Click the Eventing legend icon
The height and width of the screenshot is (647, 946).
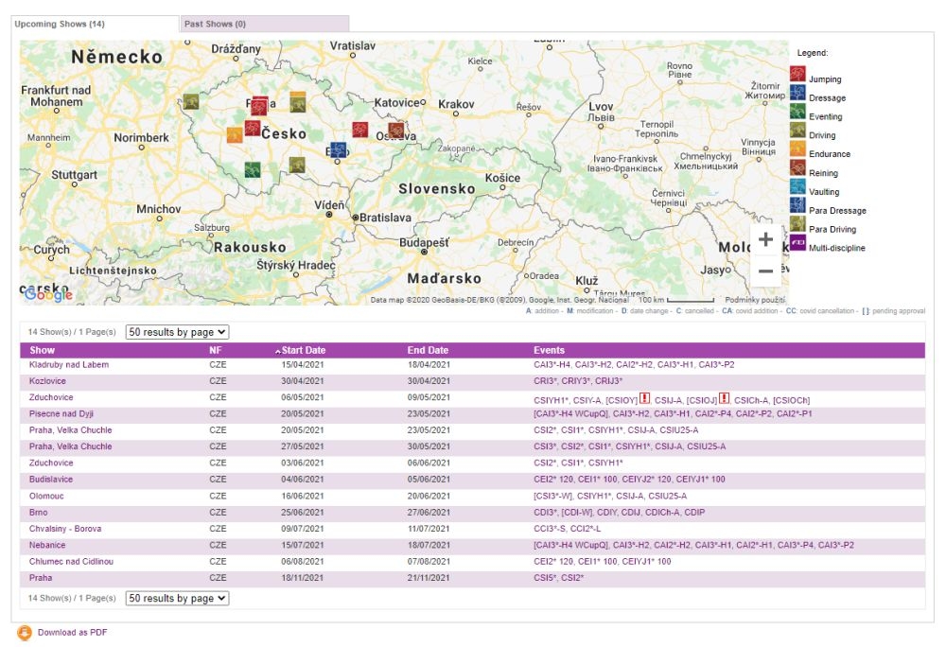pos(797,111)
